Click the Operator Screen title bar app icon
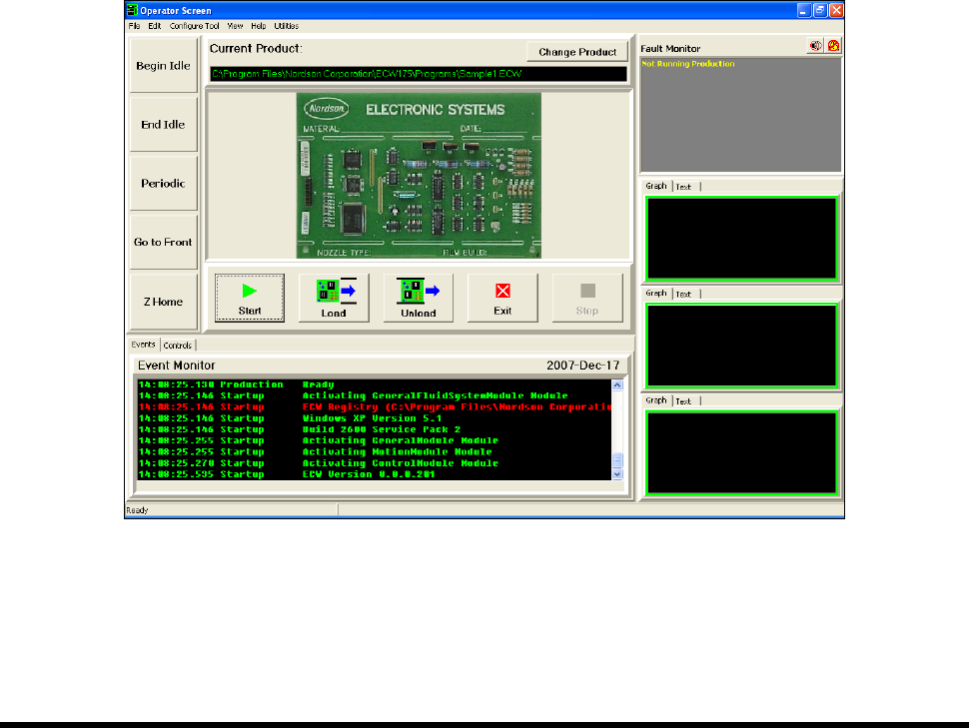The height and width of the screenshot is (728, 969). tap(132, 10)
